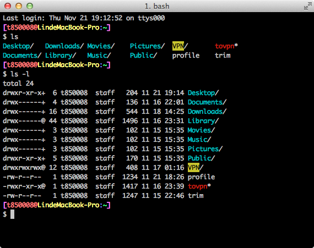Click Downloads/ in the ls -l listing
Image resolution: width=314 pixels, height=248 pixels.
(207, 112)
